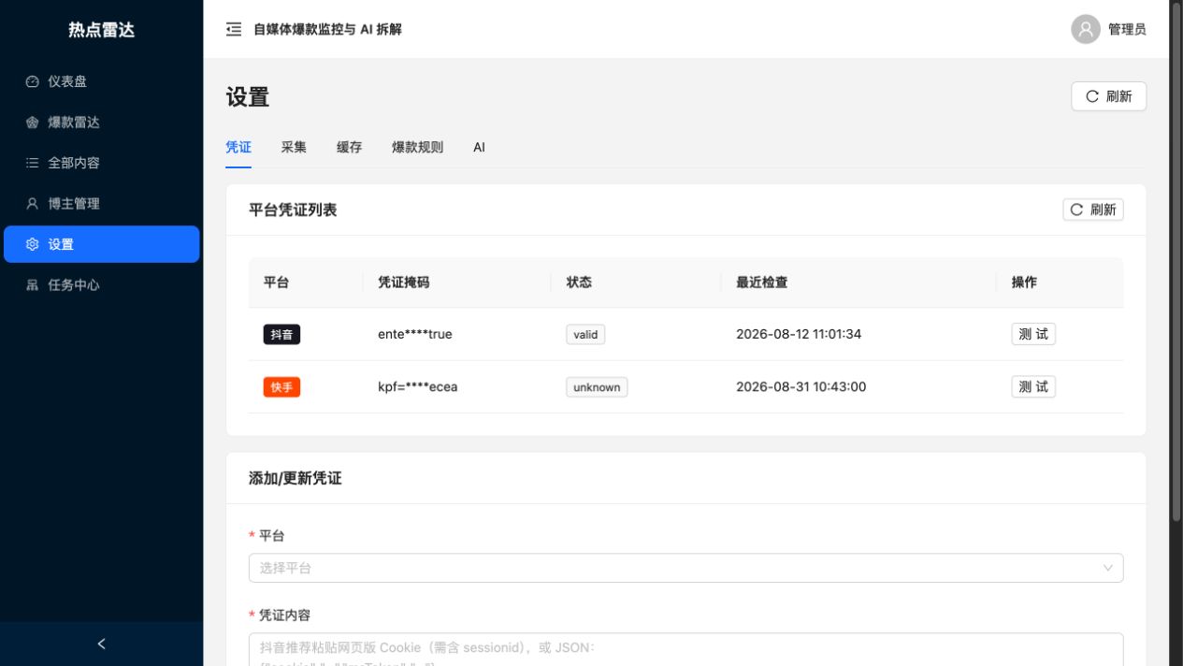Click the 平台凭证列表 card title

[293, 210]
